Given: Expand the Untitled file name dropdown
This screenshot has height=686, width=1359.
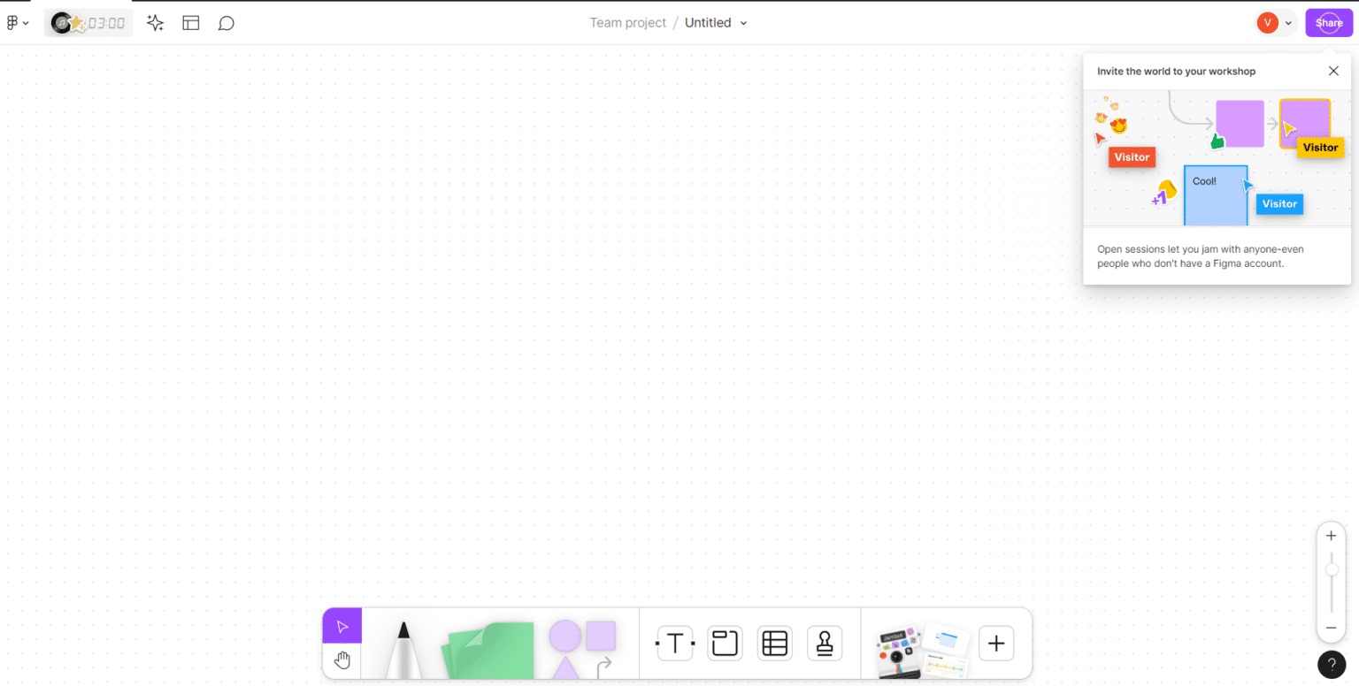Looking at the screenshot, I should [x=743, y=23].
